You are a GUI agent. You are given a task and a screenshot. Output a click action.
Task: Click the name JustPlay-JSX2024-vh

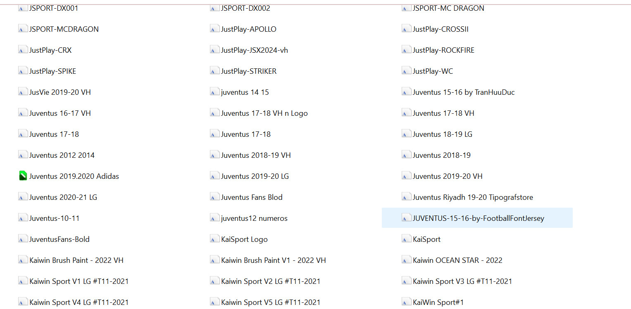pos(255,50)
